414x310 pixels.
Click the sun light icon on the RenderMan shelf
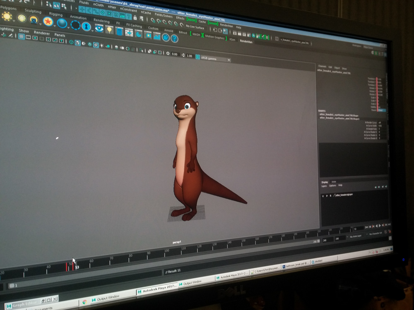tap(7, 17)
